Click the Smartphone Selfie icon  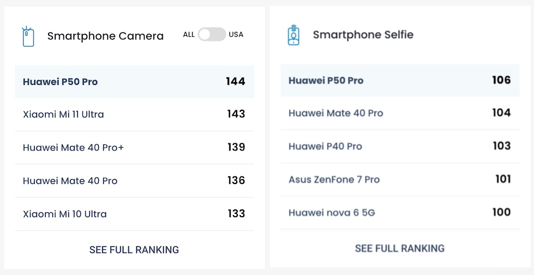pyautogui.click(x=293, y=35)
